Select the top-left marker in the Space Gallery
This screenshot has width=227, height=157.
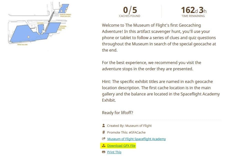(x=61, y=6)
